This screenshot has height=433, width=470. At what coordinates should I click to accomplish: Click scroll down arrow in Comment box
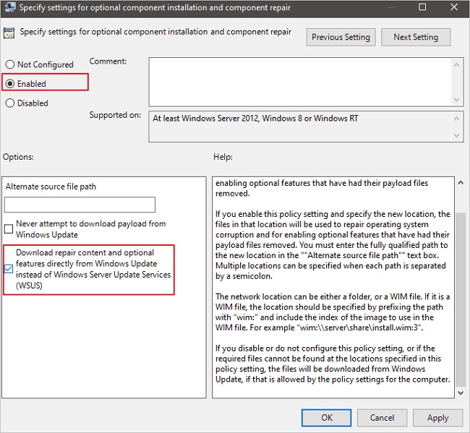(457, 99)
